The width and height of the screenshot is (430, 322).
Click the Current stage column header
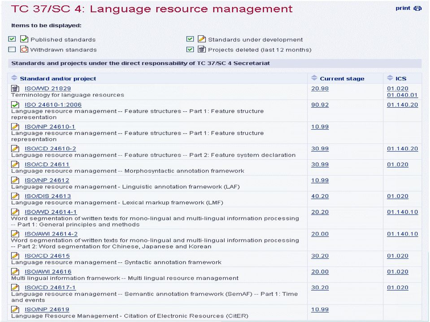click(x=342, y=79)
